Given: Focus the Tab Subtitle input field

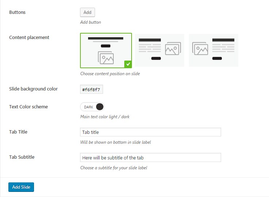Looking at the screenshot, I should (x=150, y=157).
